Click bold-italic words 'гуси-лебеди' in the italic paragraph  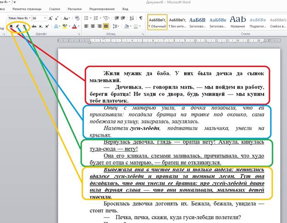tap(144, 128)
